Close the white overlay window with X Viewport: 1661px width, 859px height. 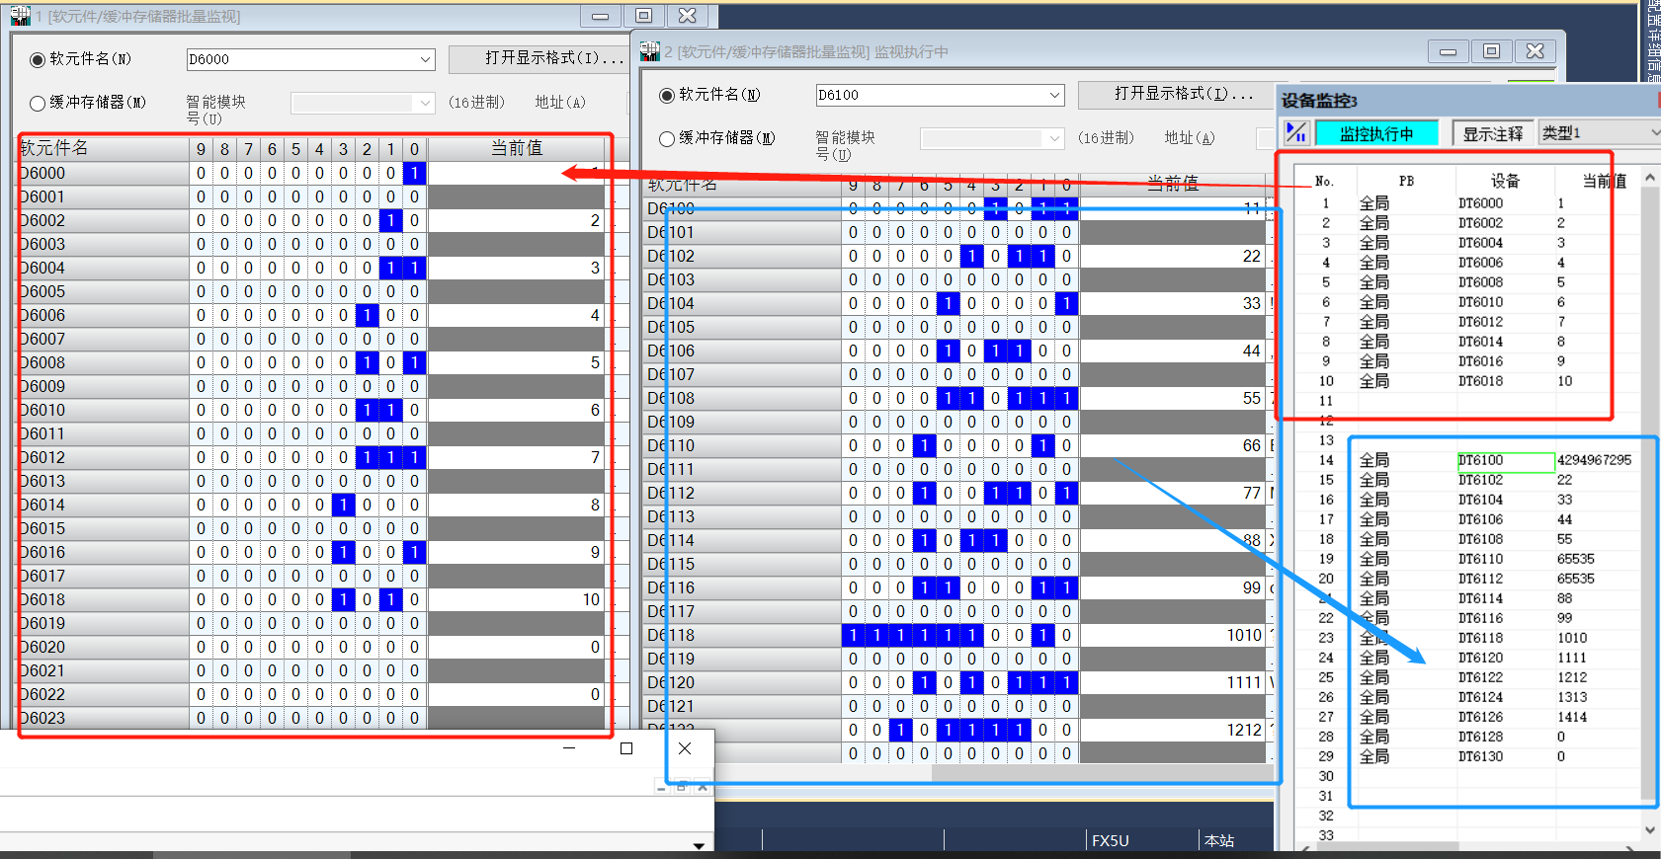(x=685, y=748)
